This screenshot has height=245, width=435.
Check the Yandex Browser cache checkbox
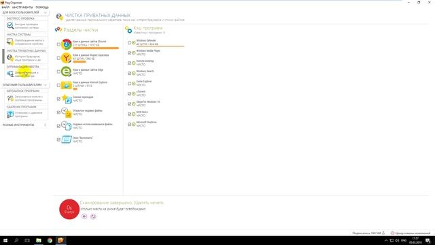tap(58, 58)
